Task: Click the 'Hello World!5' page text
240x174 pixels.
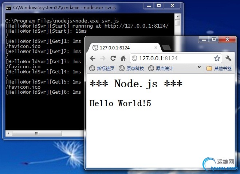Action: (x=120, y=103)
